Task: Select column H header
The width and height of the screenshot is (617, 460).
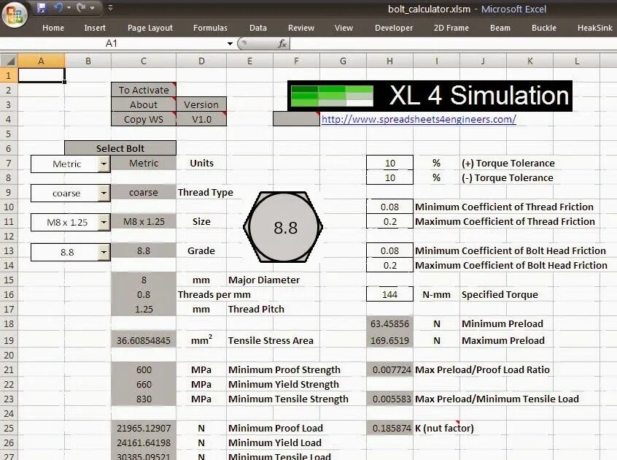Action: 389,61
